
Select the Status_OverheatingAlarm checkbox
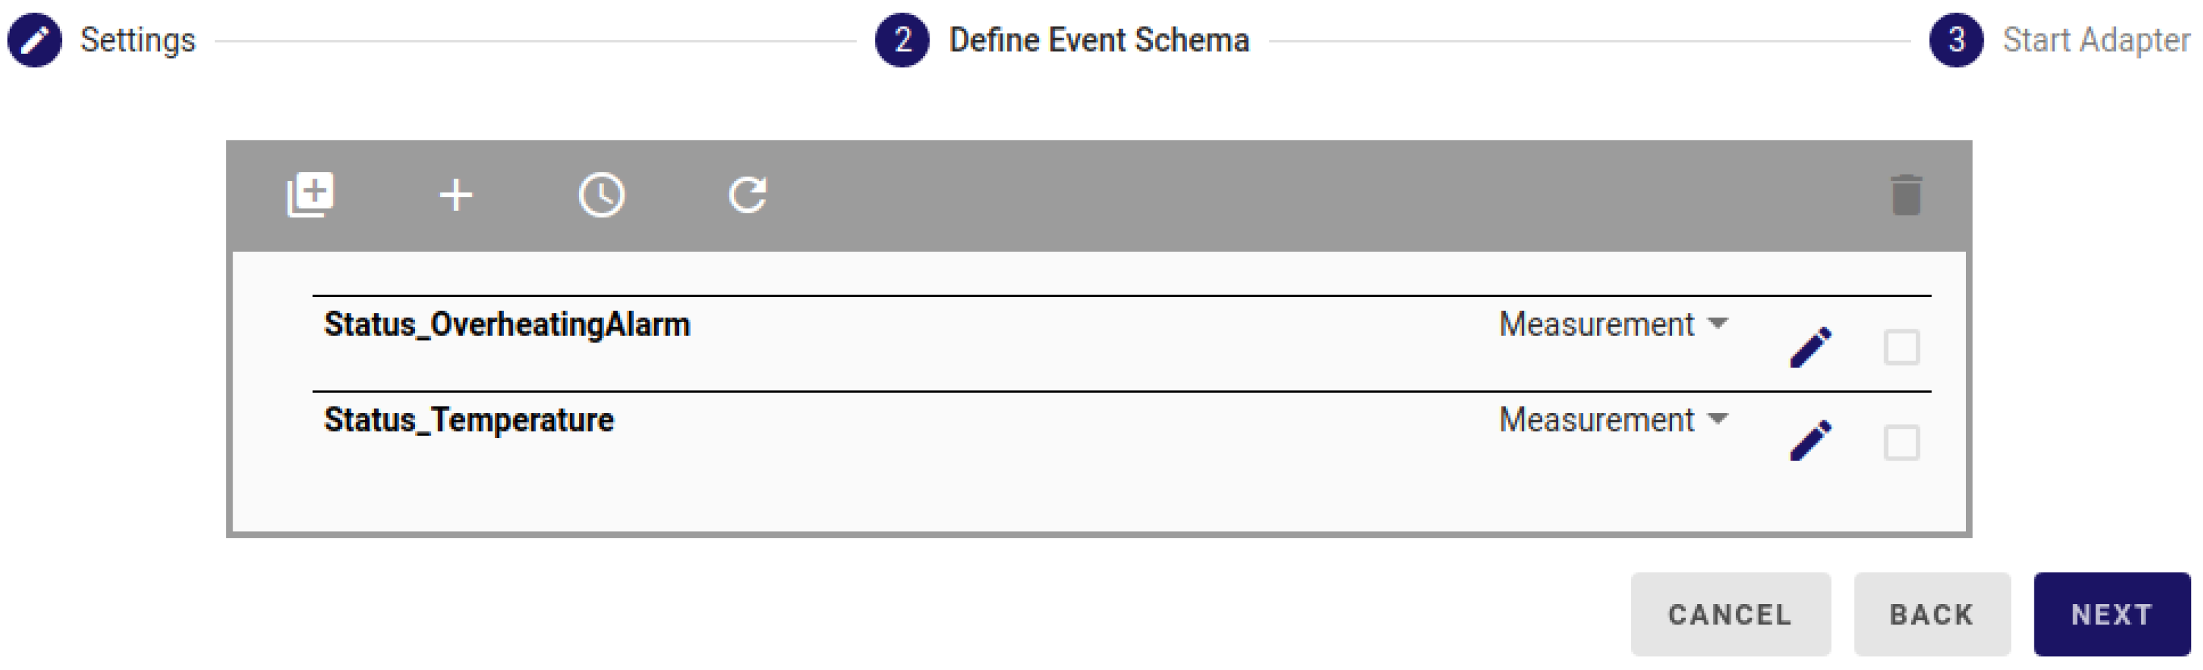(1901, 347)
